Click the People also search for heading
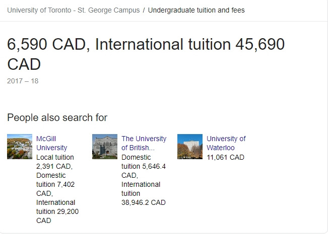Screen dimensions: 328x234 pos(57,118)
